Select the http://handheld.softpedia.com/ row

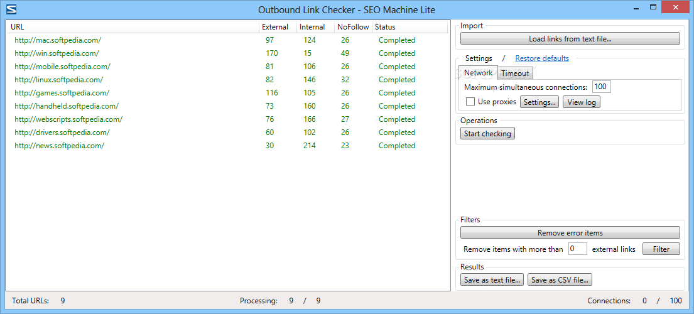tap(228, 106)
